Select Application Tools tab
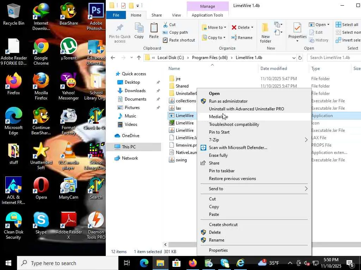 click(x=207, y=15)
